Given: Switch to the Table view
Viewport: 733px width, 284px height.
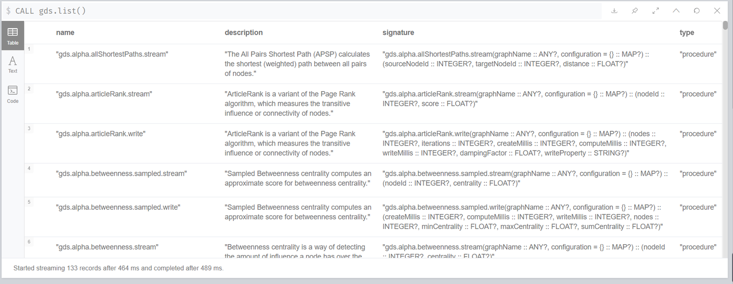Looking at the screenshot, I should (x=13, y=36).
